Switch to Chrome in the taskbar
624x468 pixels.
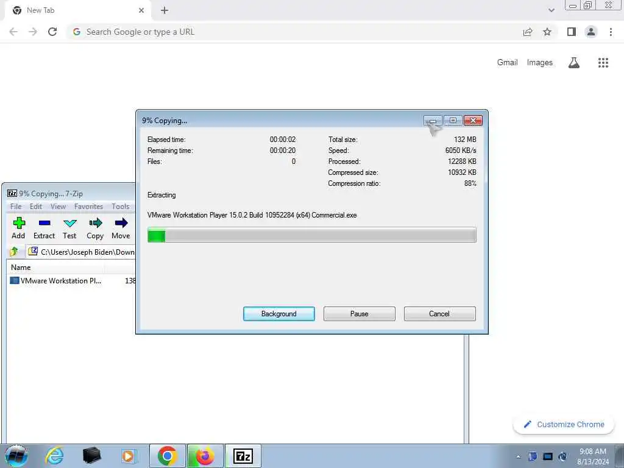(x=167, y=456)
